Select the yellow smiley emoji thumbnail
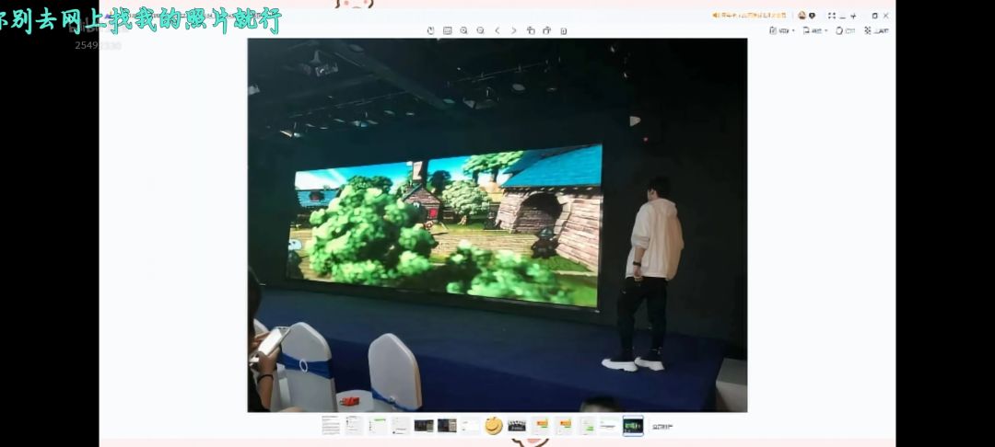This screenshot has height=447, width=995. (x=494, y=426)
